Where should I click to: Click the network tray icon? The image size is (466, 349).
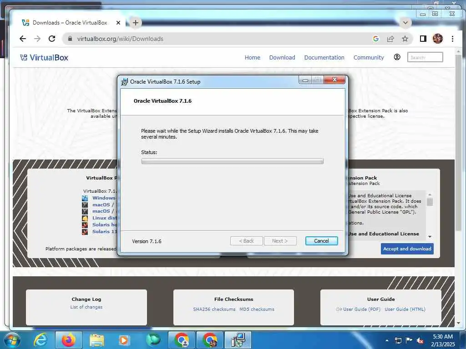tap(398, 340)
